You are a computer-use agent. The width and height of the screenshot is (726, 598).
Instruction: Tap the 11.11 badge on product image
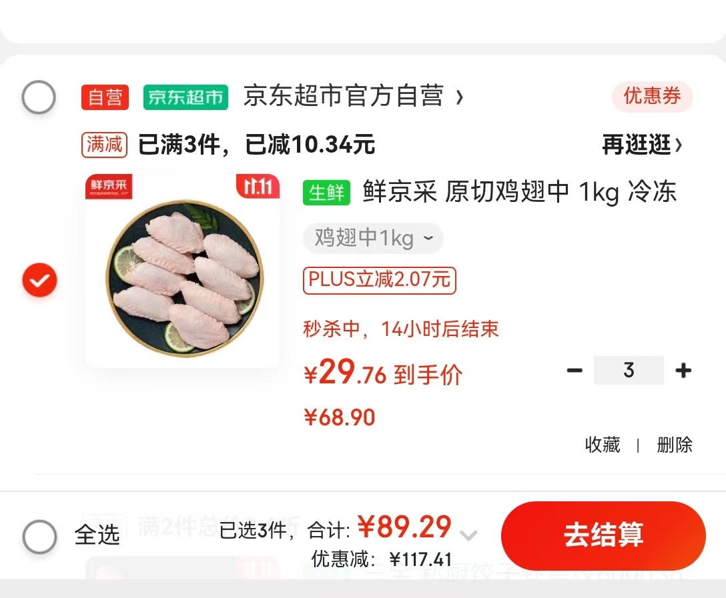point(258,187)
